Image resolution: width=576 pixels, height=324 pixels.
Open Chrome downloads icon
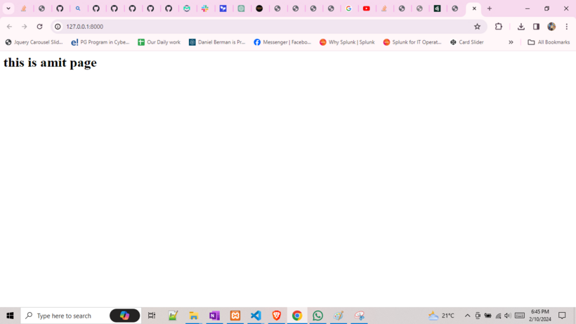pyautogui.click(x=521, y=27)
